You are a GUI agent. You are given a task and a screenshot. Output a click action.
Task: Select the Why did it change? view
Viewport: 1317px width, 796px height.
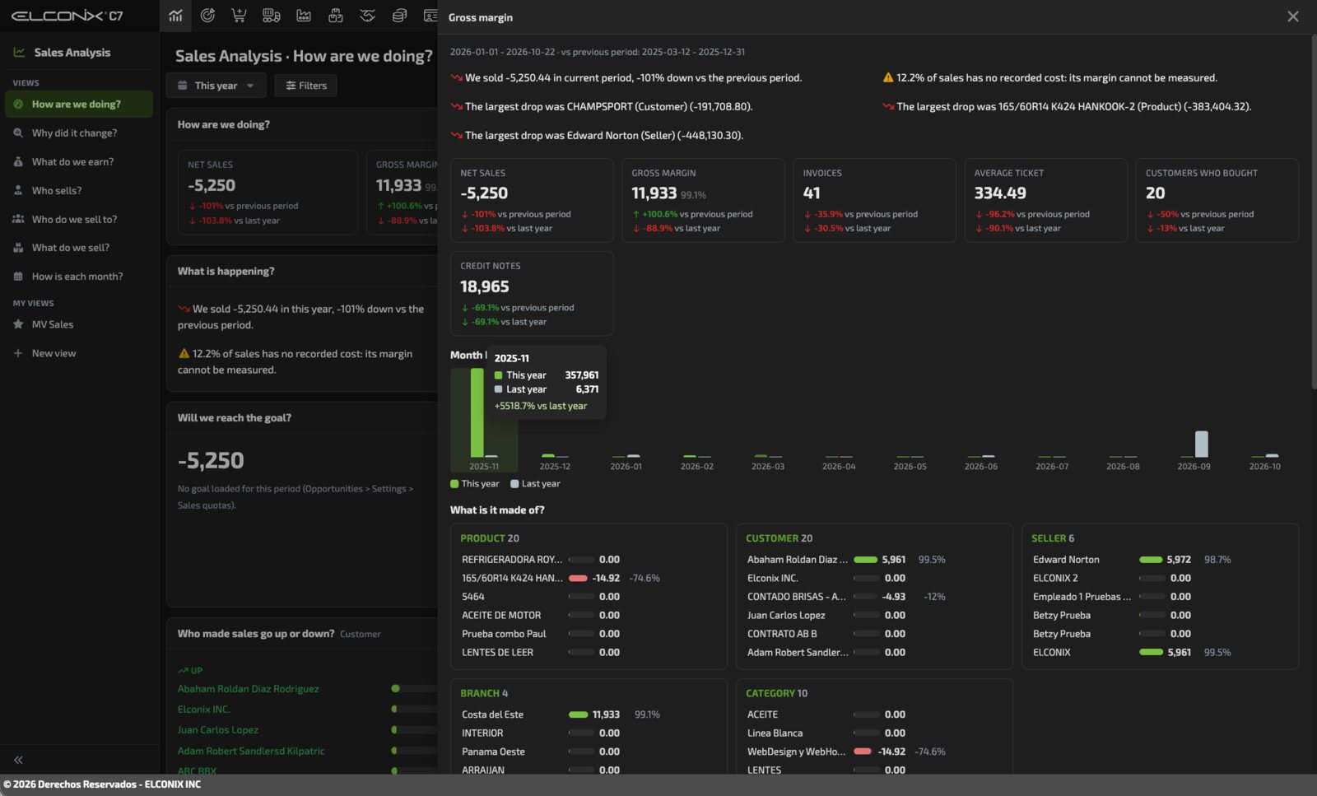click(x=79, y=133)
